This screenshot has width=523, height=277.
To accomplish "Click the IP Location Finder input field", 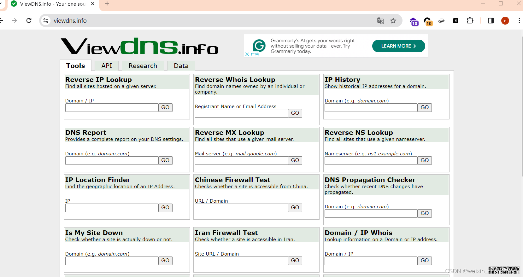I will coord(112,208).
